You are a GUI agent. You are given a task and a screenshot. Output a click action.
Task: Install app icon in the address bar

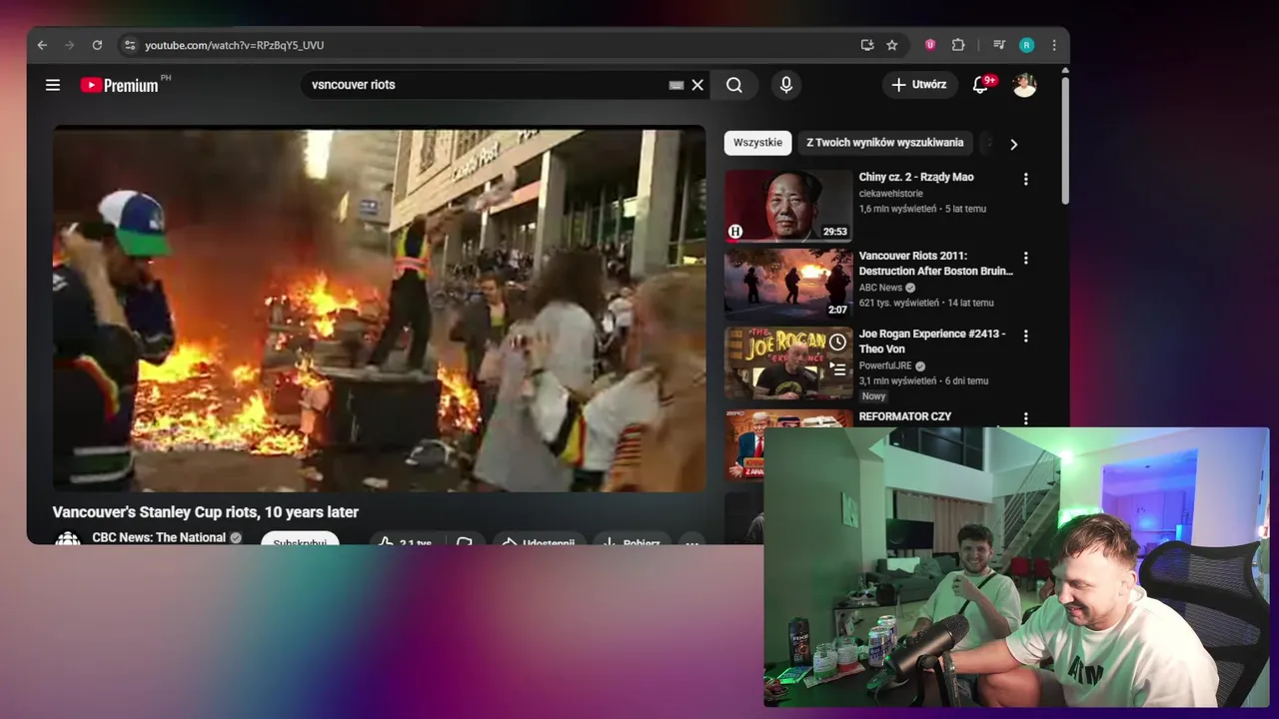point(867,45)
